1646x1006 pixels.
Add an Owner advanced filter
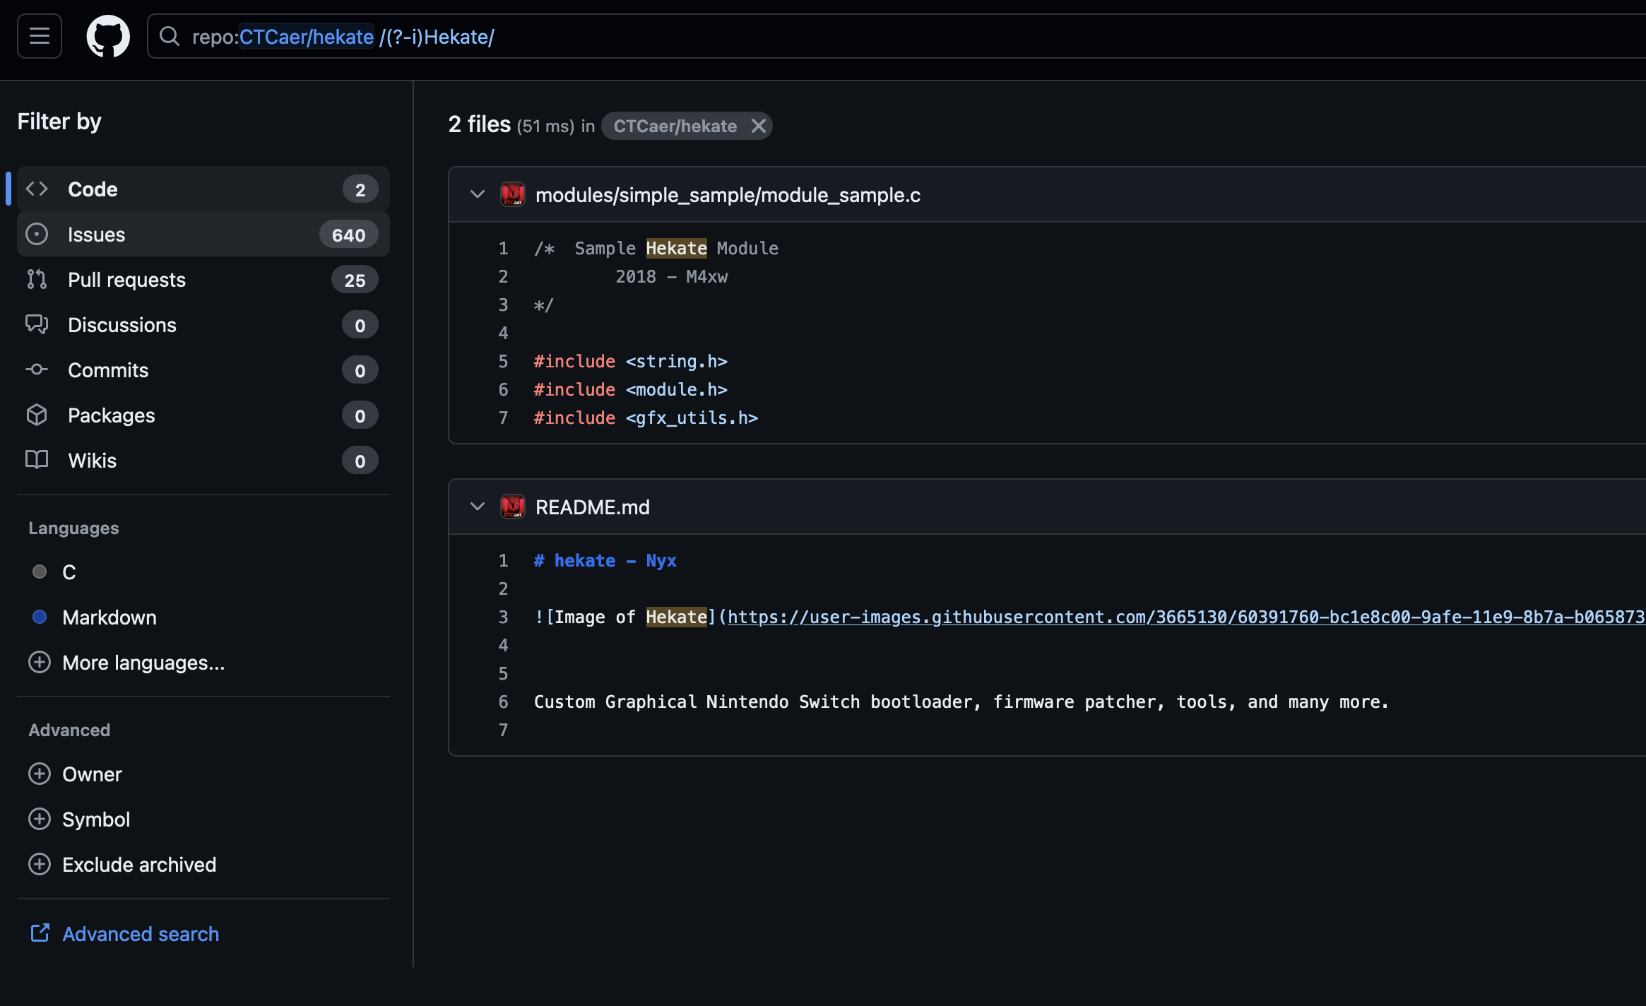click(x=203, y=774)
